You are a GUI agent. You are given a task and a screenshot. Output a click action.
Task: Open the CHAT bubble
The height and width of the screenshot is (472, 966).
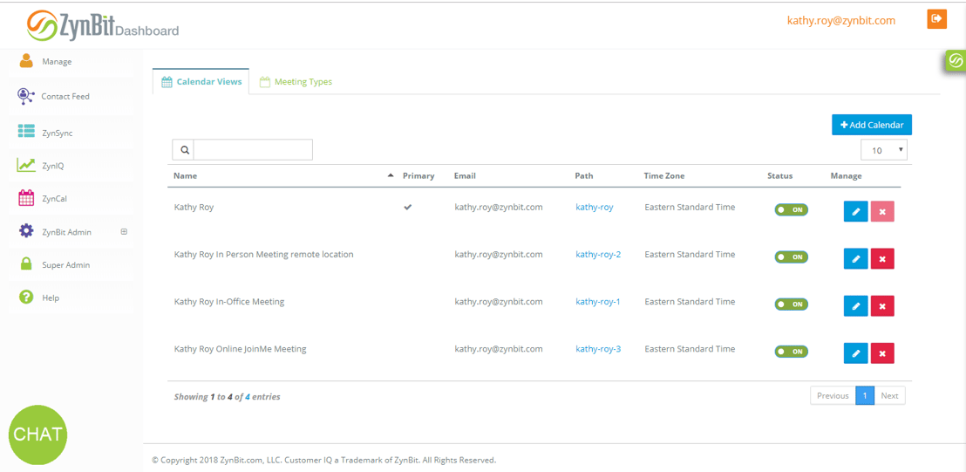tap(37, 434)
